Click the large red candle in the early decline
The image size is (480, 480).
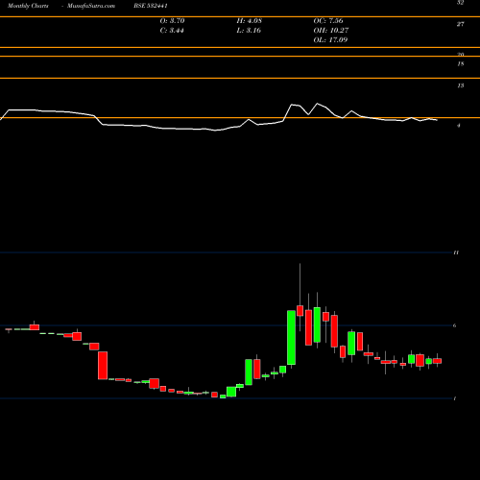103,366
